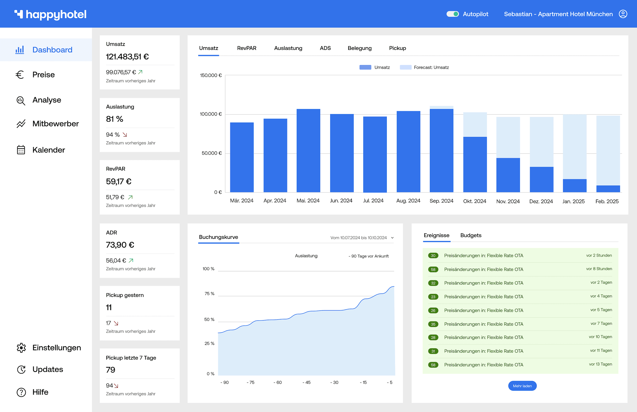Click the Analyse magnifier icon
This screenshot has width=637, height=412.
(21, 100)
